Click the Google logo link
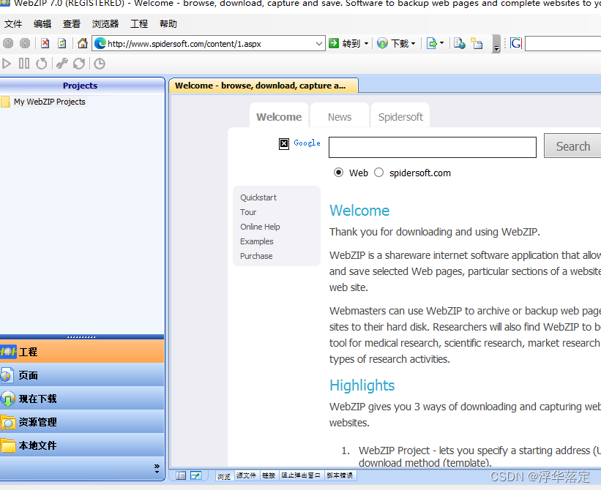Viewport: 601px width, 490px height. 307,143
